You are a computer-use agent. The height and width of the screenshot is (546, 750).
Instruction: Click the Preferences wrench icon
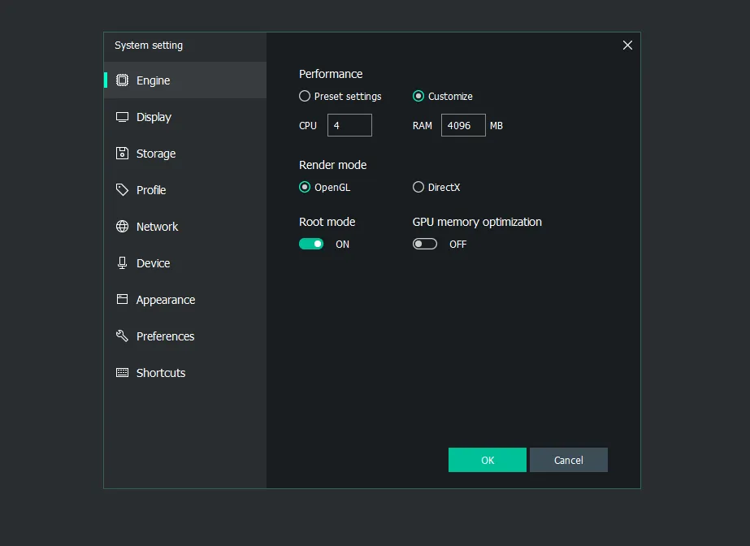pos(123,336)
